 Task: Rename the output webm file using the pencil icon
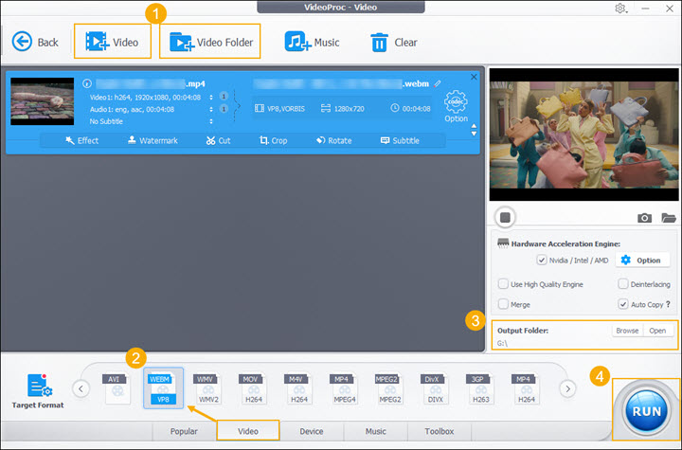coord(438,83)
